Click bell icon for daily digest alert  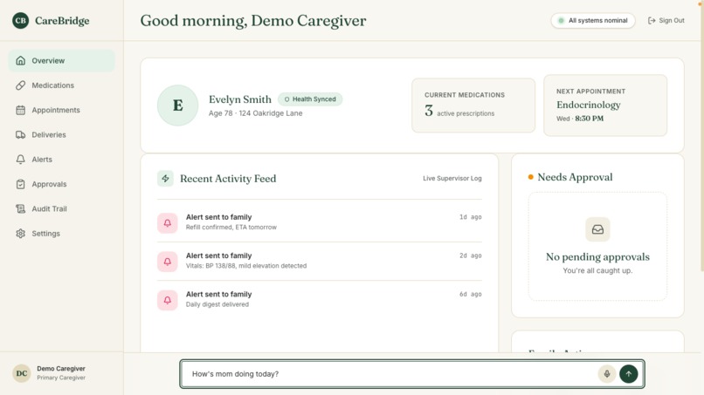tap(168, 300)
